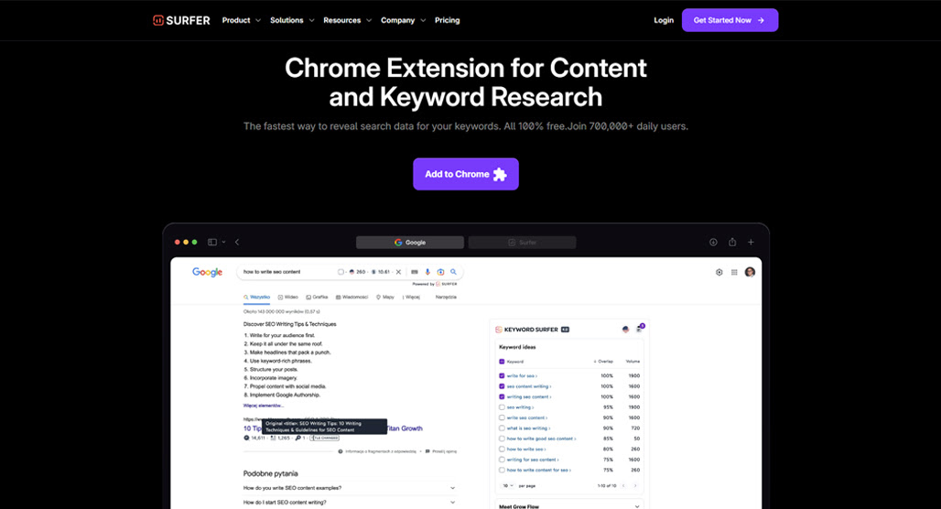Open the 10 per page dropdown
The image size is (941, 509).
point(508,485)
